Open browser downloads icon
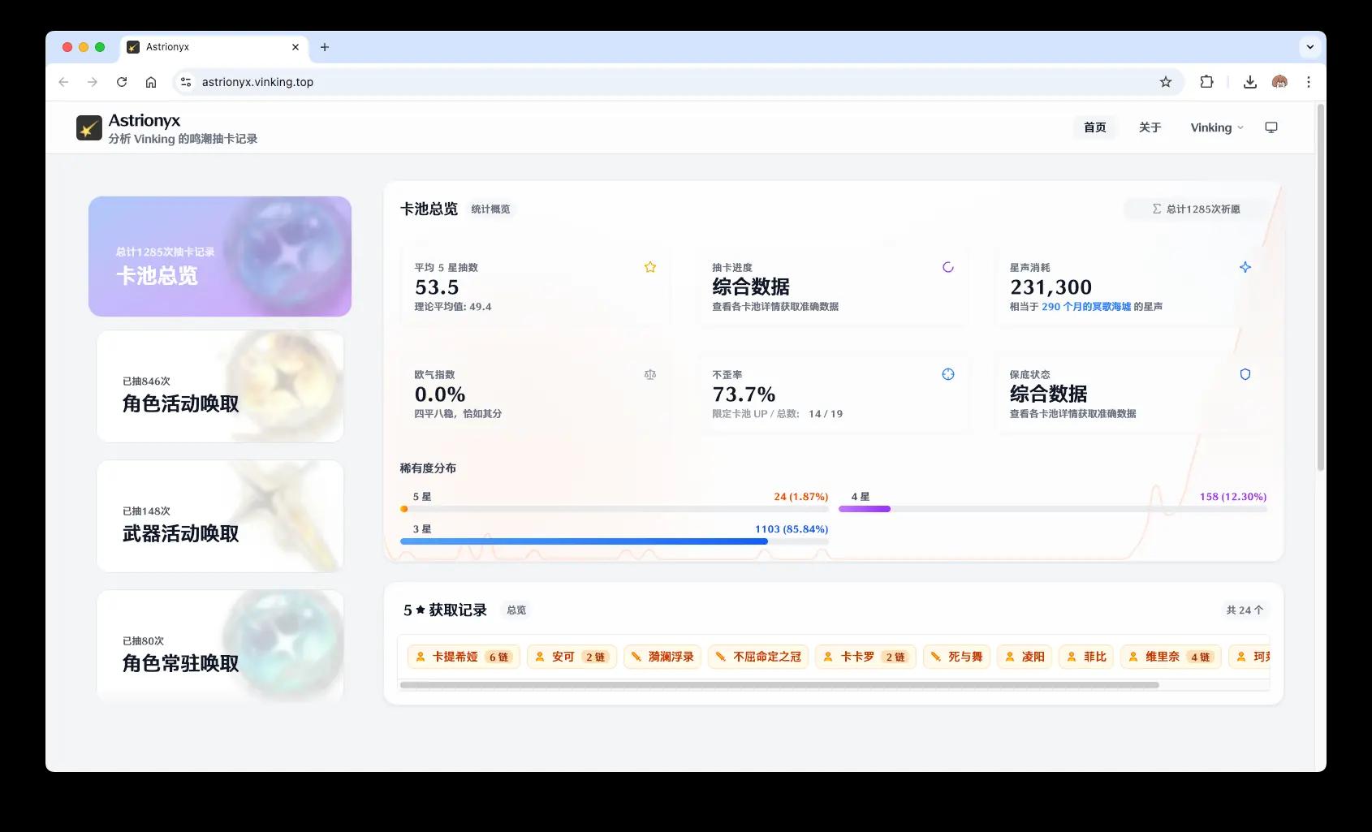Viewport: 1372px width, 832px height. coord(1250,82)
